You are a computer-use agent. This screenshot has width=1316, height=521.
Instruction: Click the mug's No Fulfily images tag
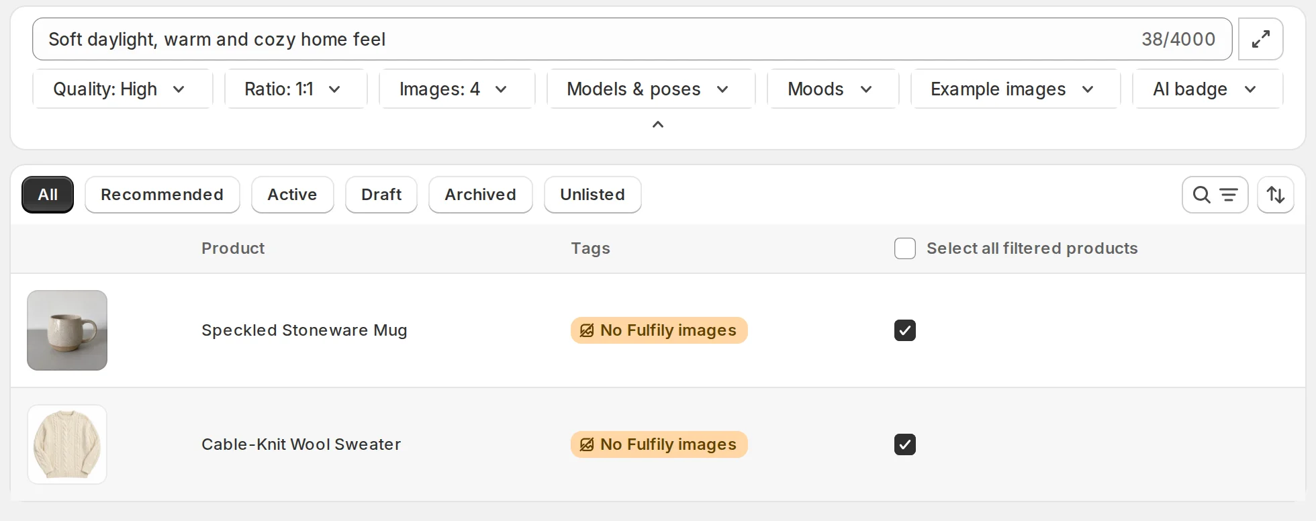[x=659, y=330]
